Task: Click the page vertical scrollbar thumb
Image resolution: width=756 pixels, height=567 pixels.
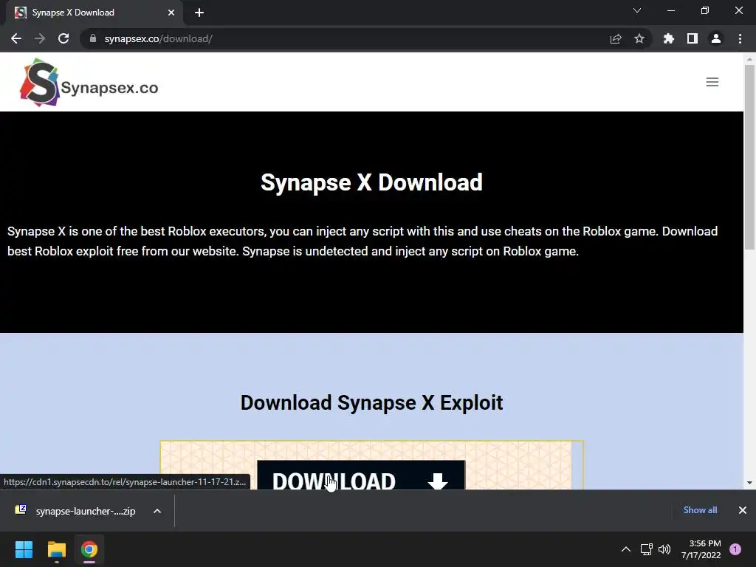Action: tap(749, 157)
